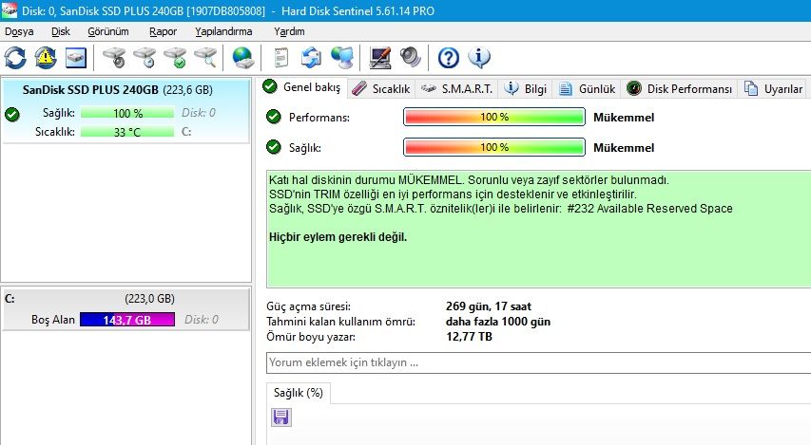The width and height of the screenshot is (811, 445).
Task: Select the Sağlık (%) graph tab
Action: click(x=298, y=393)
